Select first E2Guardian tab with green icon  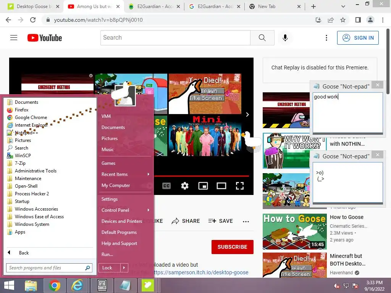click(154, 6)
